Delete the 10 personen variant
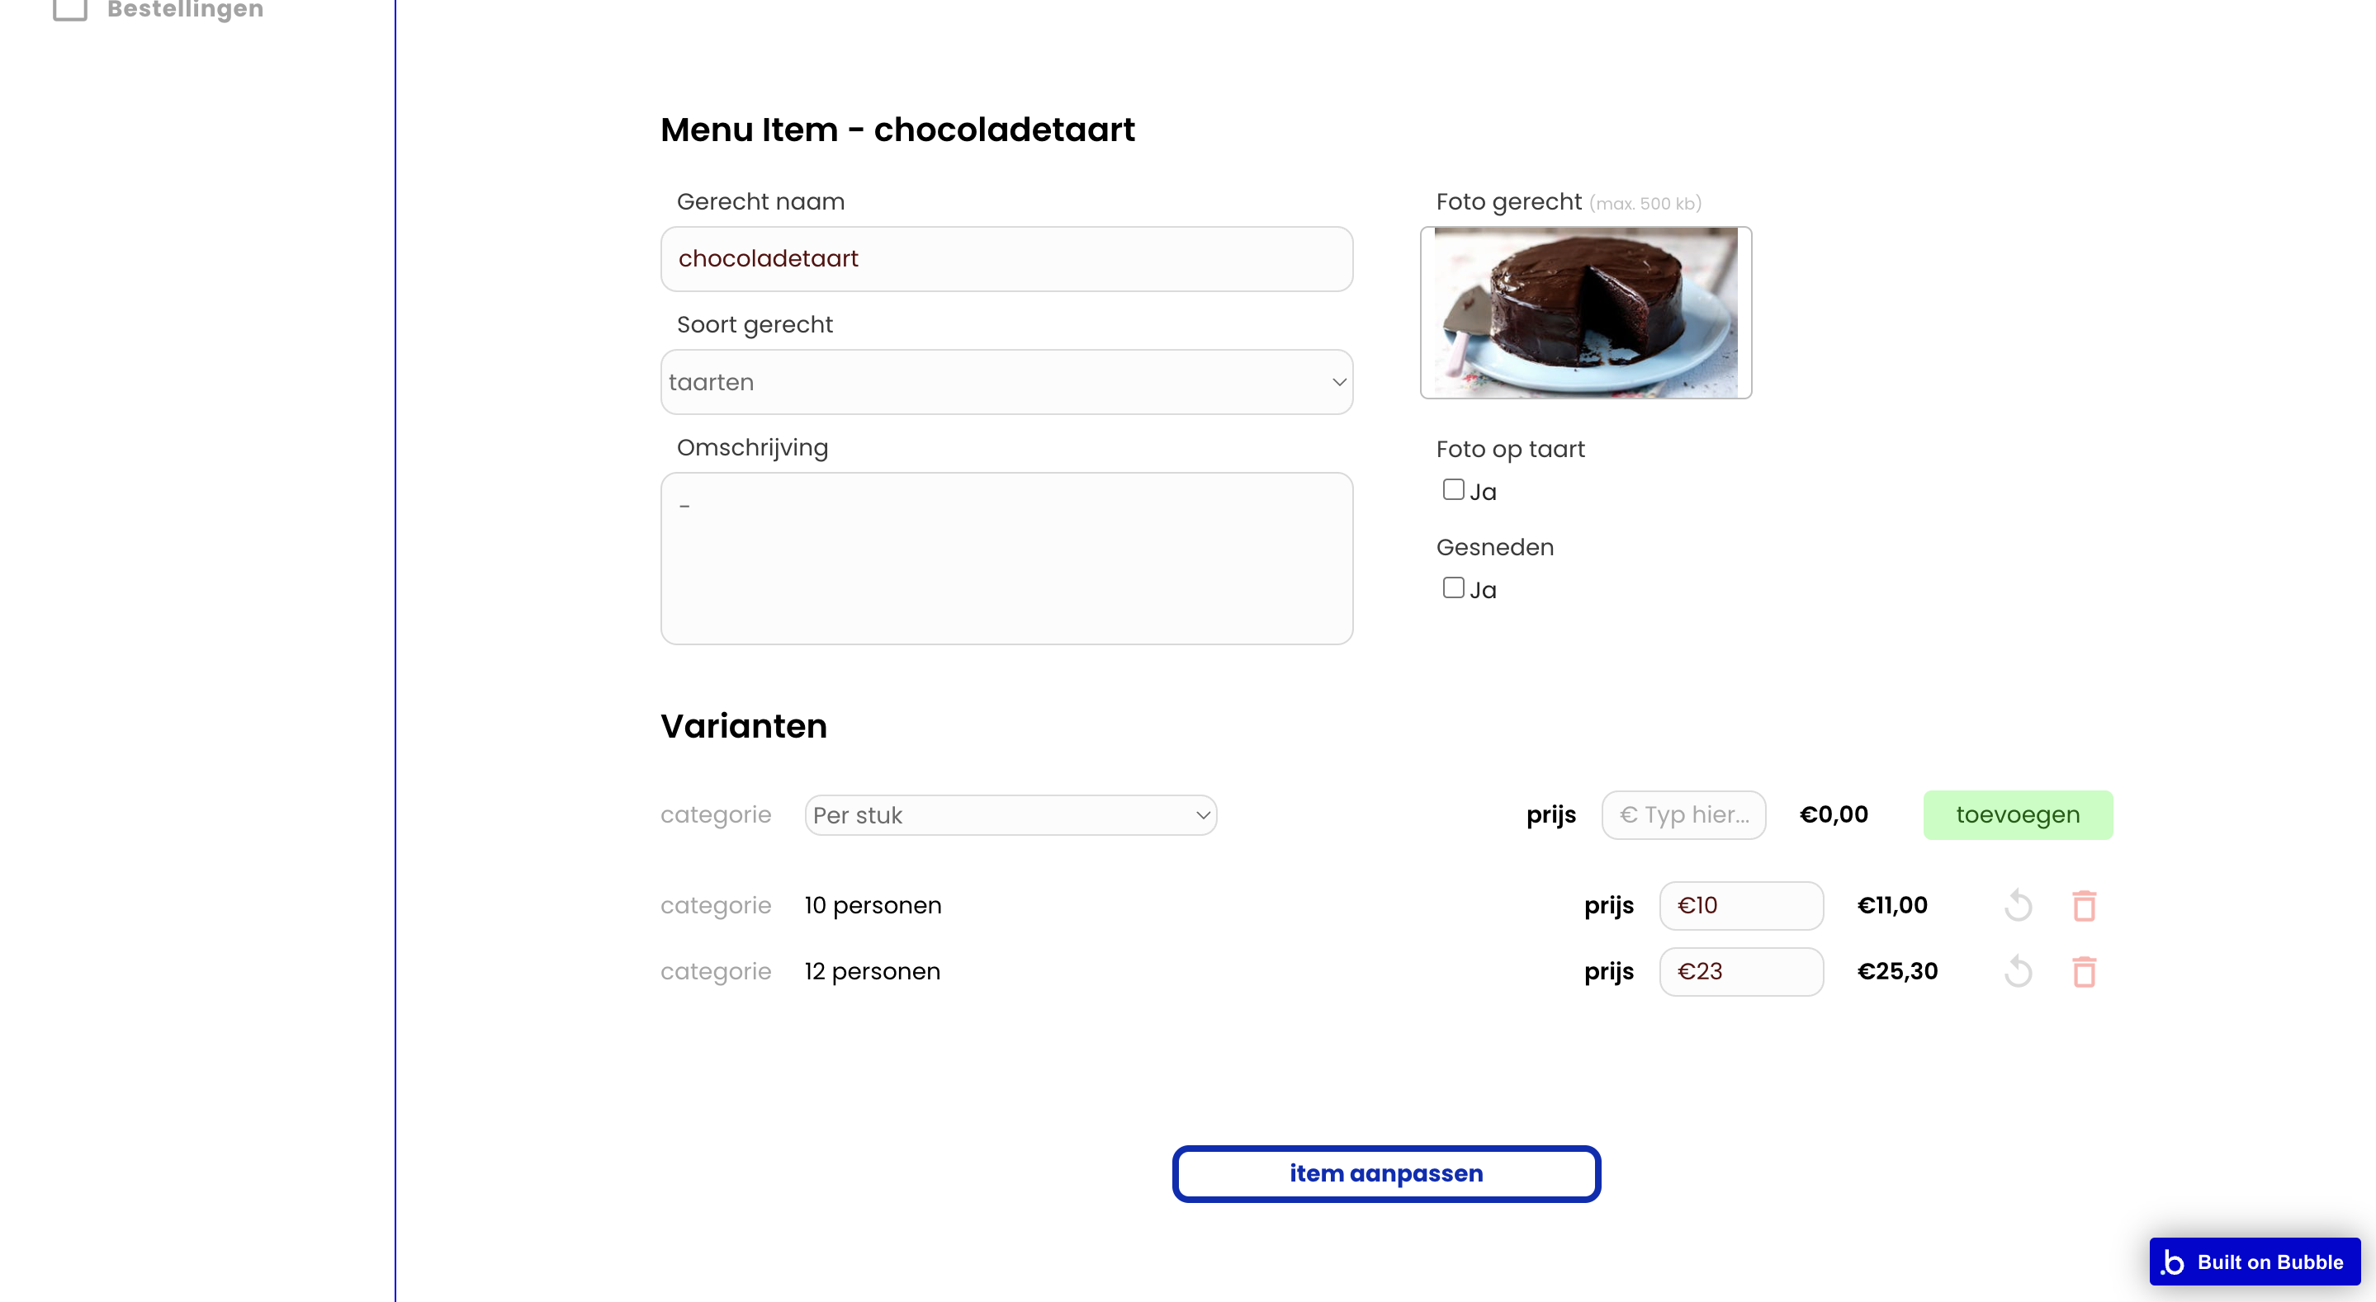The width and height of the screenshot is (2376, 1302). [x=2084, y=905]
